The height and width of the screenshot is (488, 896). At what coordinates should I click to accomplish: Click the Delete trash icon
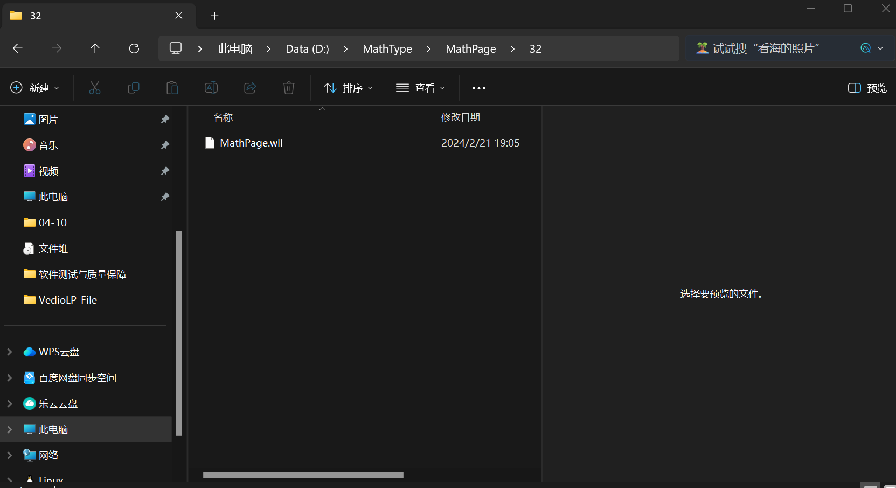pyautogui.click(x=289, y=88)
